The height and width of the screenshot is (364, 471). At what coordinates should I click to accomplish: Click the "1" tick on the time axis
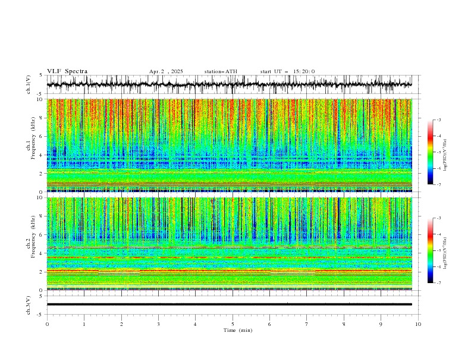[x=84, y=324]
